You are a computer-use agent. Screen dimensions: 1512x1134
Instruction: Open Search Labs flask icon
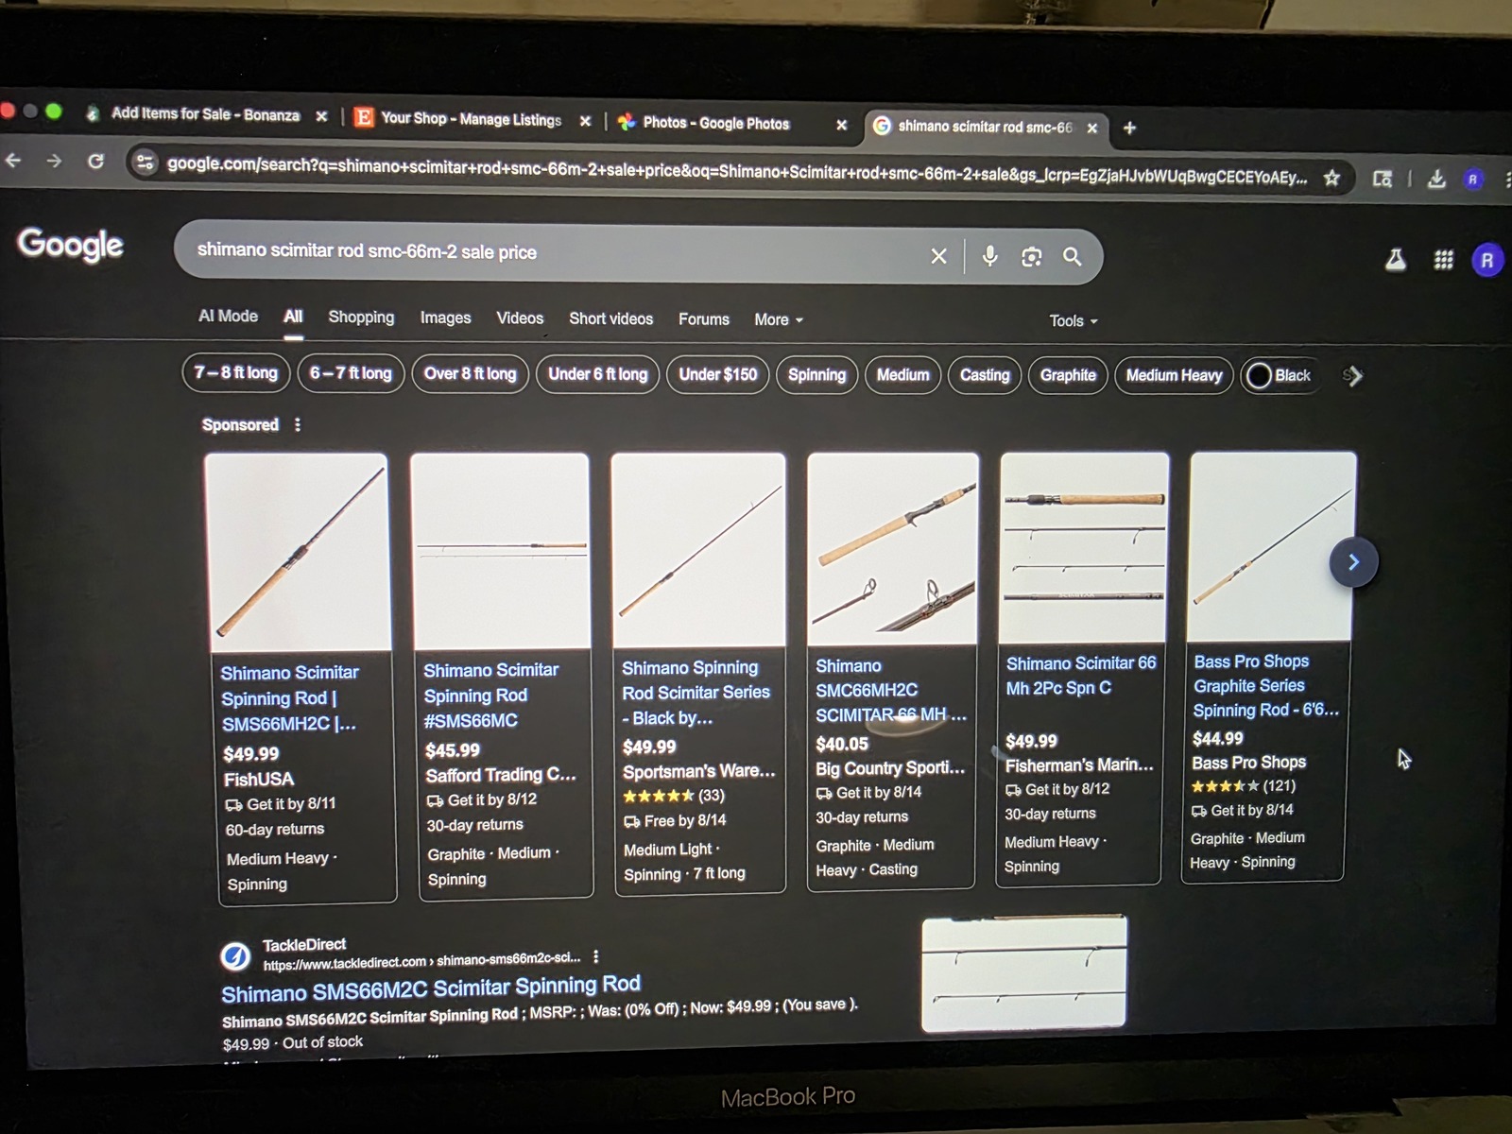1395,259
